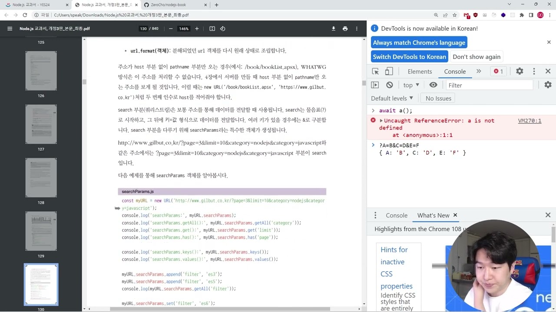The image size is (556, 312).
Task: Show the console sidebar
Action: 375,85
